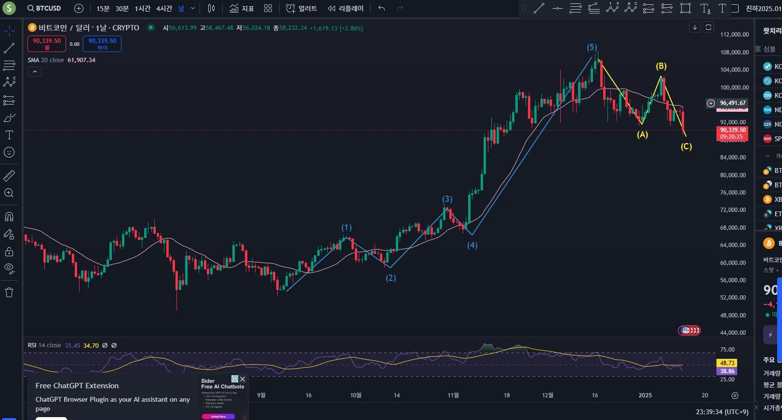Select the trend line tool in left sidebar
Viewport: 782px width, 420px height.
click(x=9, y=48)
